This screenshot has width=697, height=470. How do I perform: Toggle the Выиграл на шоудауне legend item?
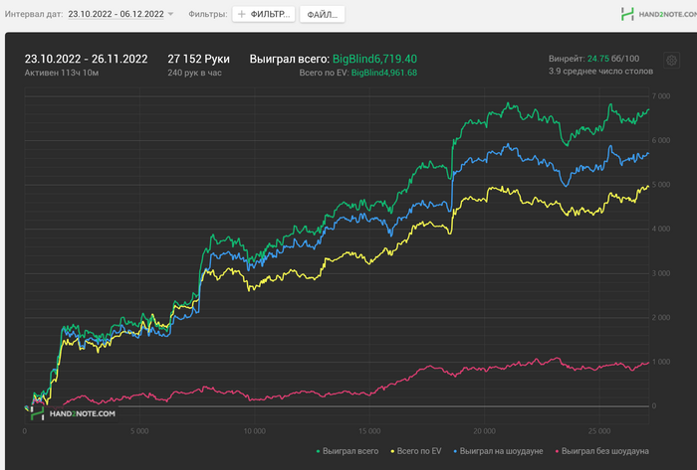pos(498,451)
